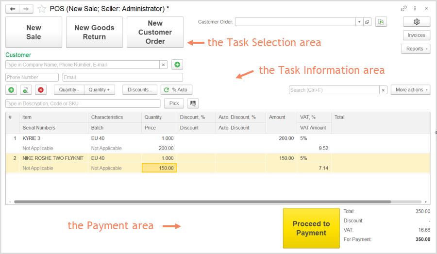Click the Item column header
Viewport: 437px width, 254px height.
click(54, 118)
